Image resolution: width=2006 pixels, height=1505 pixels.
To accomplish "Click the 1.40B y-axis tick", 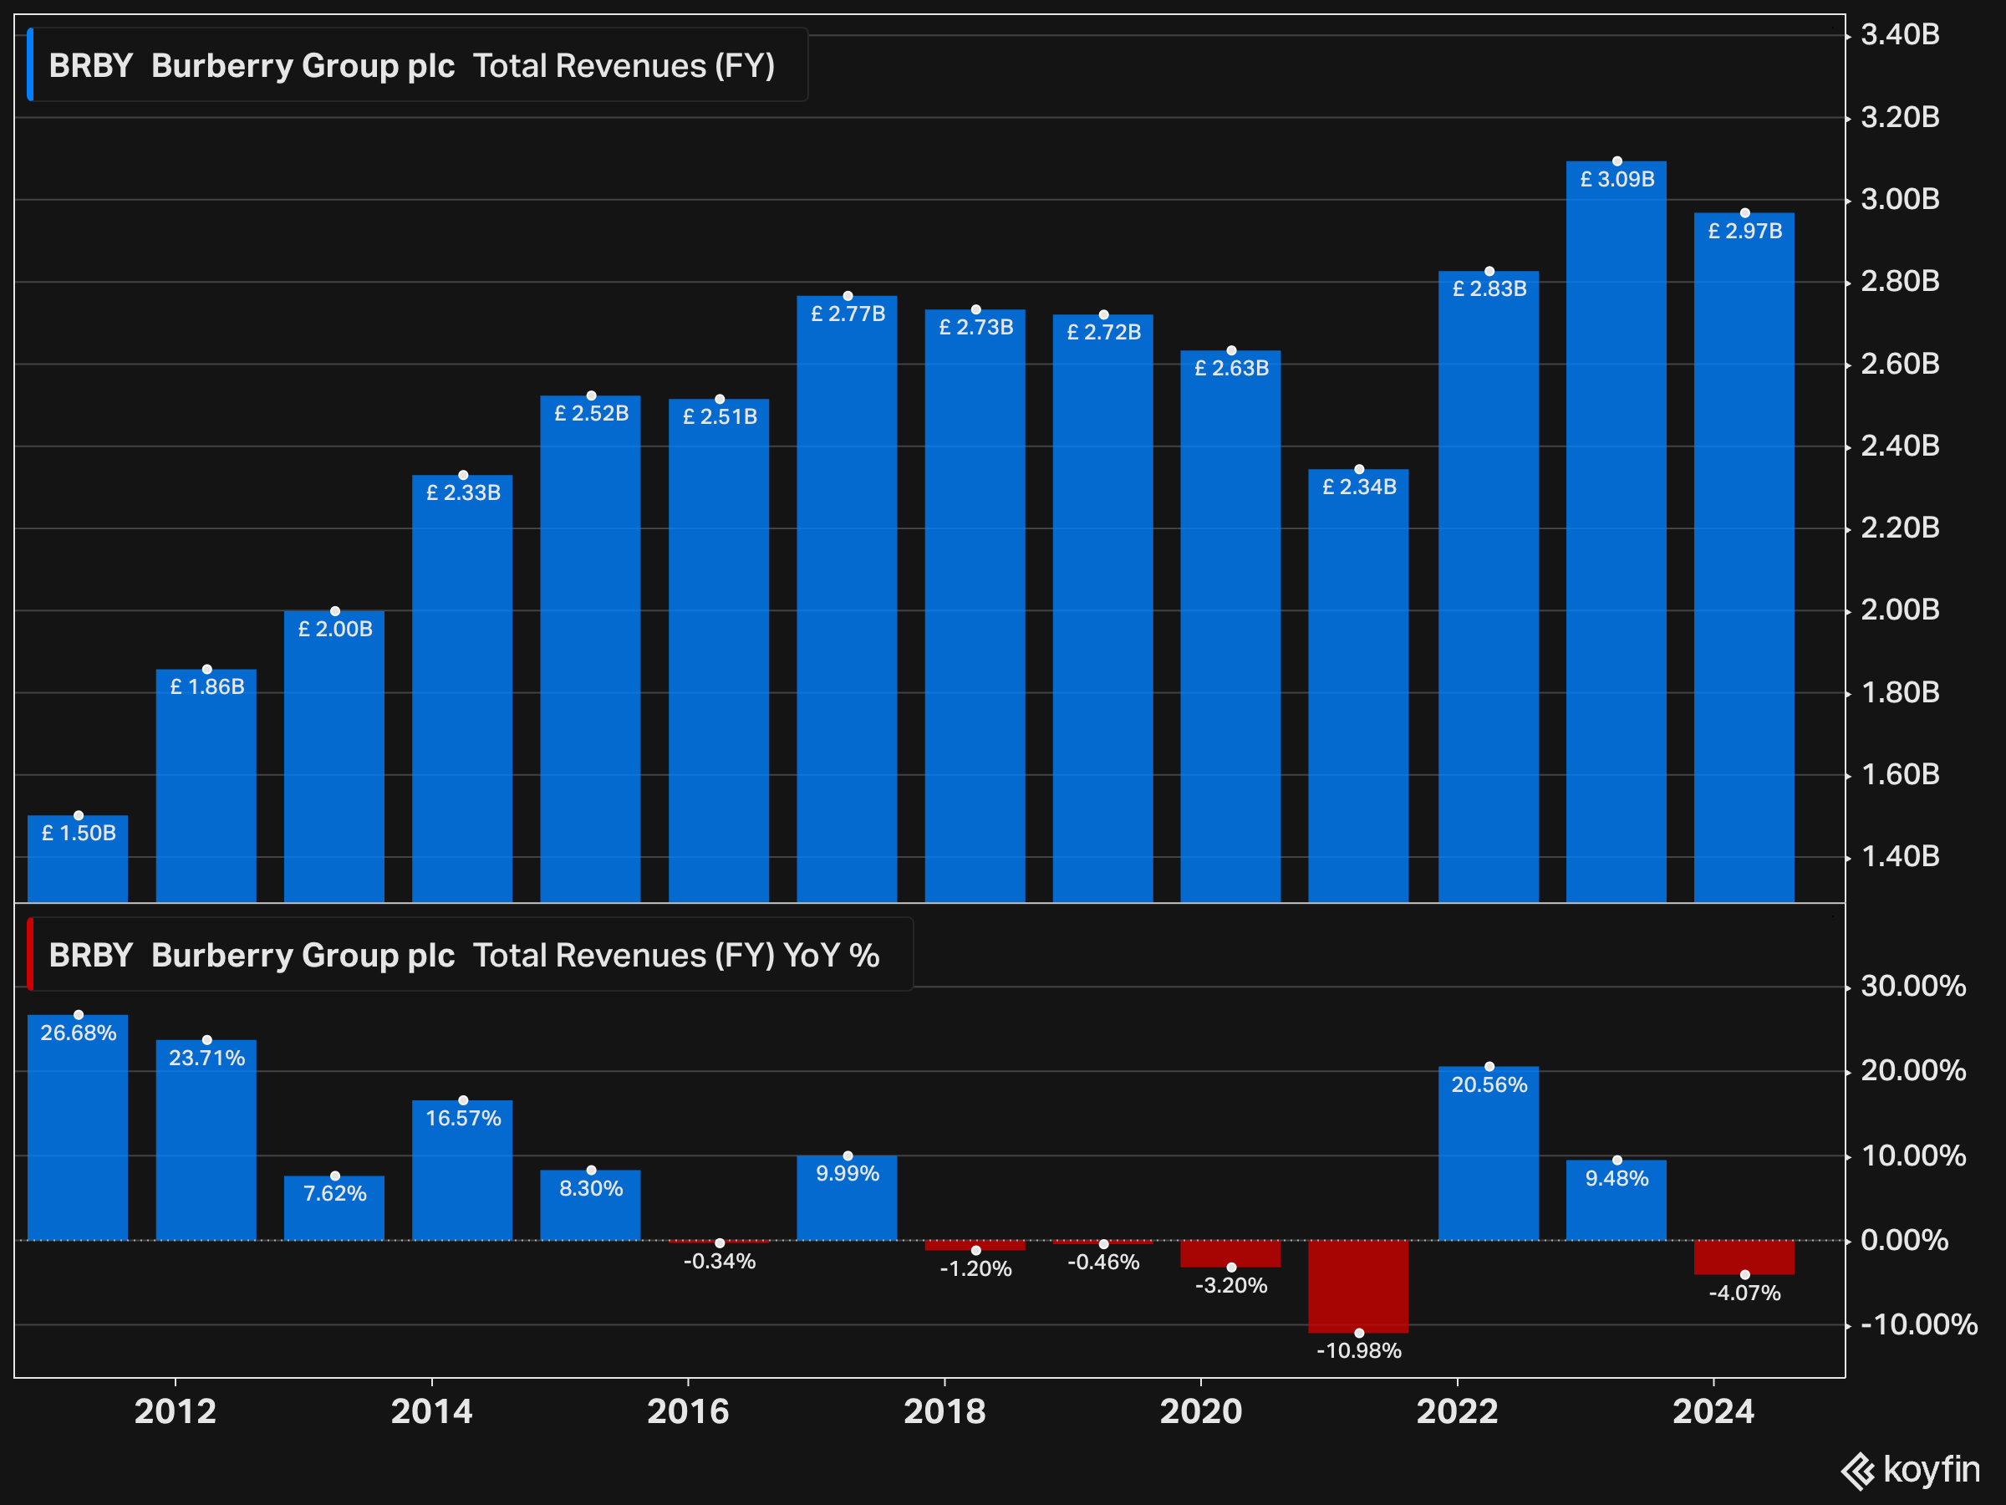I will point(1901,856).
